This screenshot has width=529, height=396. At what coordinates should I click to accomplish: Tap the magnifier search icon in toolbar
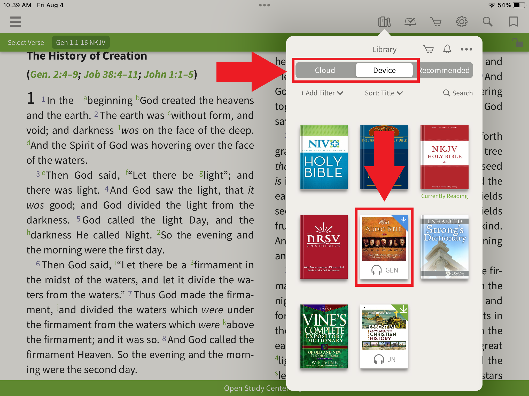click(488, 22)
